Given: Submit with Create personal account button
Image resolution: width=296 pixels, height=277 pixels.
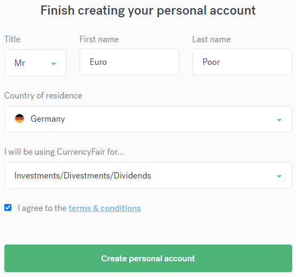Looking at the screenshot, I should point(148,258).
